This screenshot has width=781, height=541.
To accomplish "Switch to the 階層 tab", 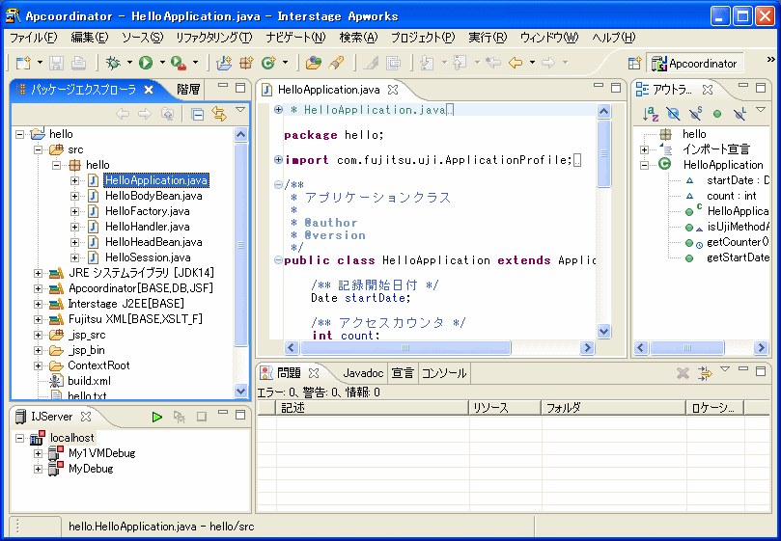I will [x=188, y=90].
